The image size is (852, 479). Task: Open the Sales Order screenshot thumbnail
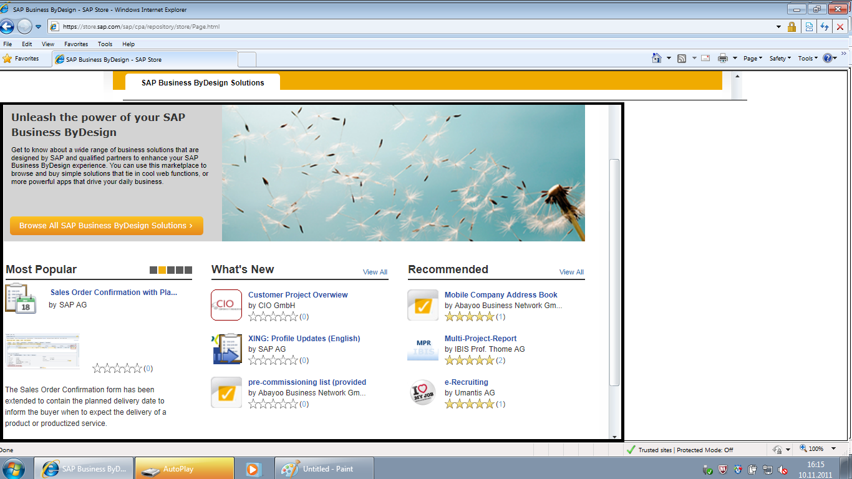pyautogui.click(x=42, y=351)
